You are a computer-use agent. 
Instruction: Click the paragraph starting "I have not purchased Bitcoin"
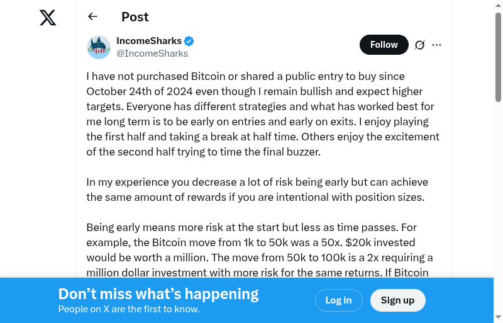[x=263, y=114]
